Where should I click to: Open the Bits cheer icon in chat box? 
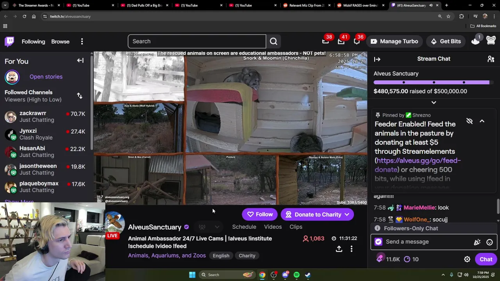[x=477, y=242]
